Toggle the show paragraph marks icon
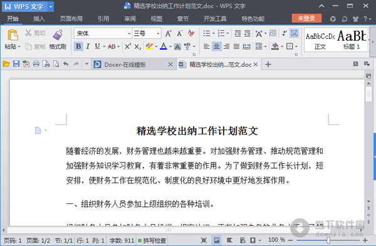 pyautogui.click(x=285, y=33)
